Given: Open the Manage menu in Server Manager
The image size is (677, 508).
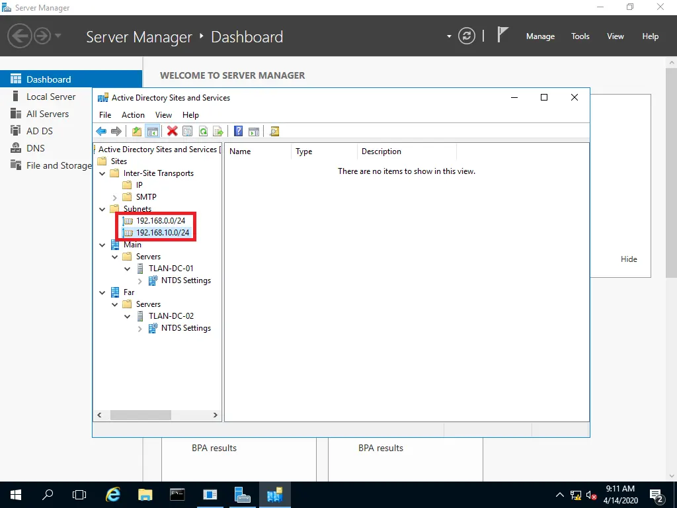Looking at the screenshot, I should [x=540, y=36].
